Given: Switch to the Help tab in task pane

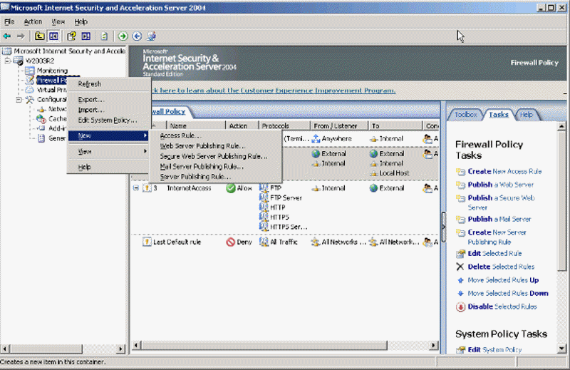Looking at the screenshot, I should coord(526,115).
